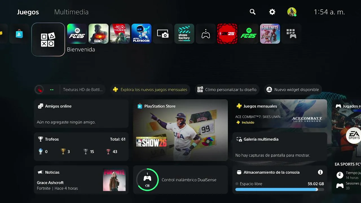This screenshot has height=203, width=361.
Task: Launch Fortnite game tile
Action: point(270,34)
